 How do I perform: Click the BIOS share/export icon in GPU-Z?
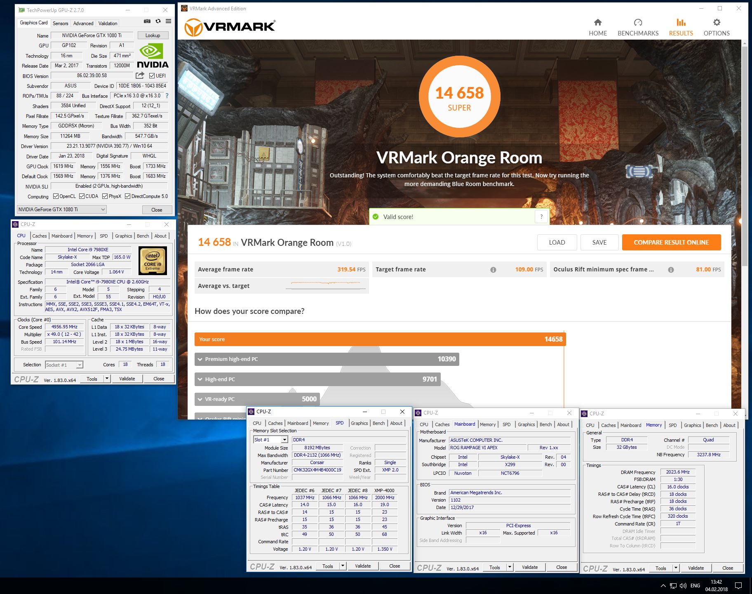pos(140,75)
